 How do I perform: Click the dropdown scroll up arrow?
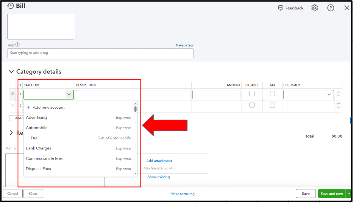[135, 104]
